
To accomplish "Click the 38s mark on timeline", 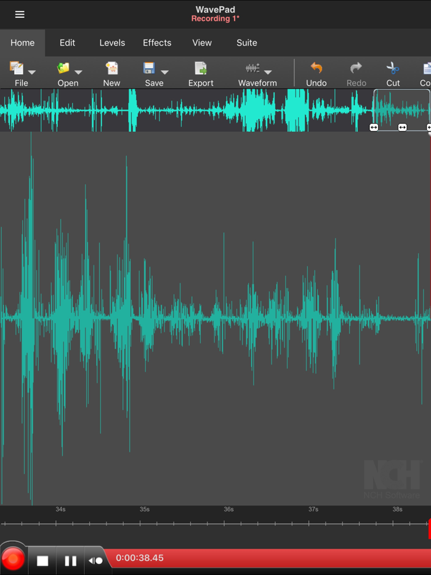I will [397, 509].
